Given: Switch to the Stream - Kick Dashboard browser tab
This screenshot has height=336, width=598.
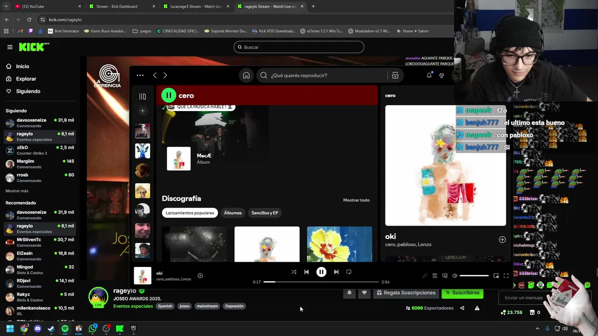Looking at the screenshot, I should (x=121, y=7).
